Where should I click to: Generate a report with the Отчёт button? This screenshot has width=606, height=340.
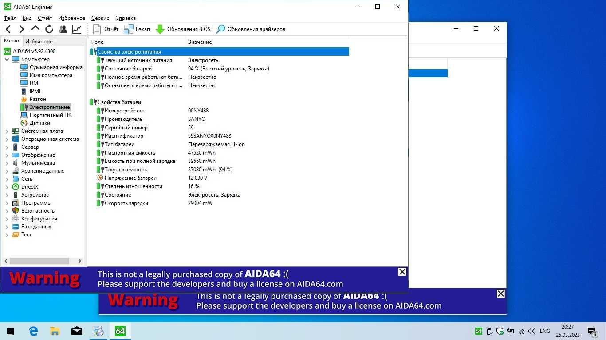[106, 29]
